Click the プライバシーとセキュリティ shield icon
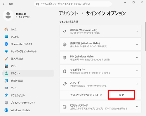146x116 pixels. point(6,103)
